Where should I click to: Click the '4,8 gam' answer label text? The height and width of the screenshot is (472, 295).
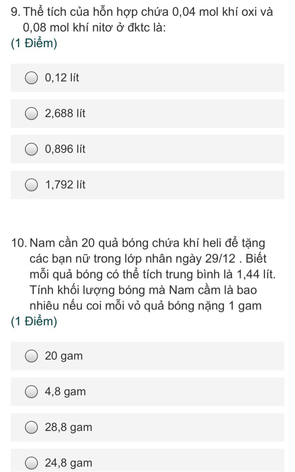(65, 392)
